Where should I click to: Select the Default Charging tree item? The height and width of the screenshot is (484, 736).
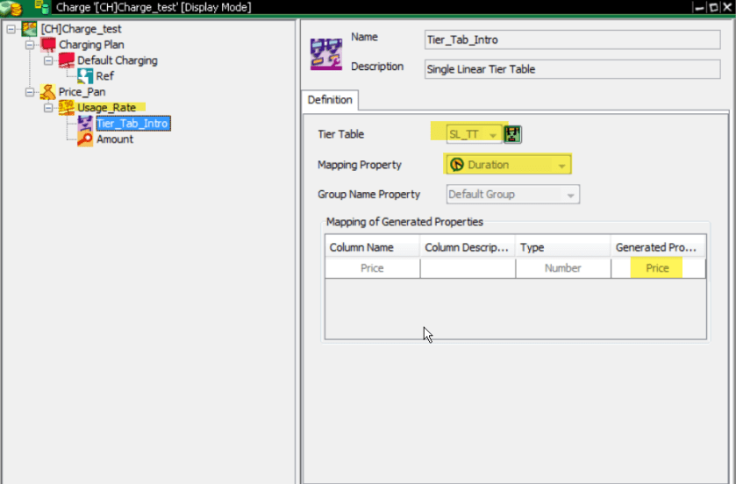(118, 60)
